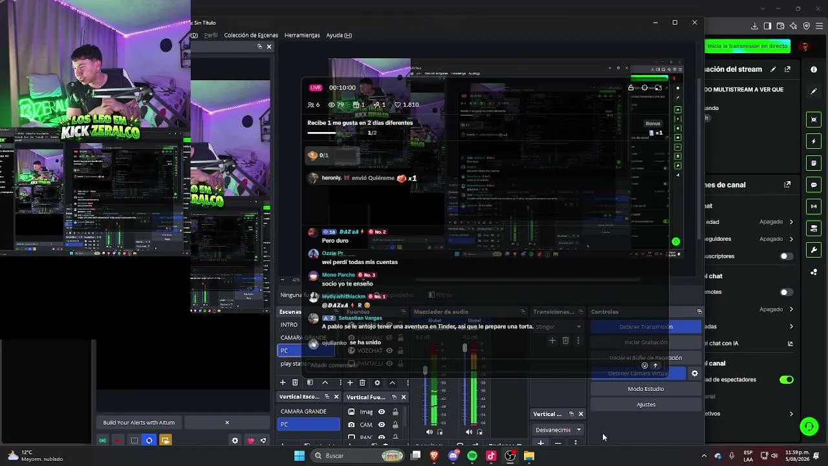Click Modo Estudio button
Image resolution: width=828 pixels, height=466 pixels.
(646, 388)
